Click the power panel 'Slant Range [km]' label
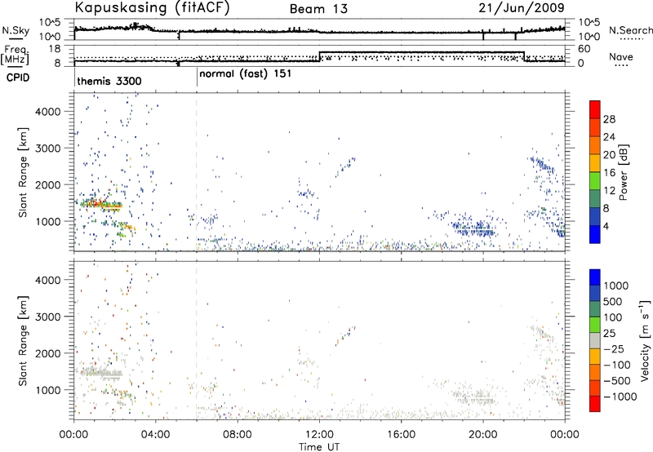 pyautogui.click(x=23, y=172)
